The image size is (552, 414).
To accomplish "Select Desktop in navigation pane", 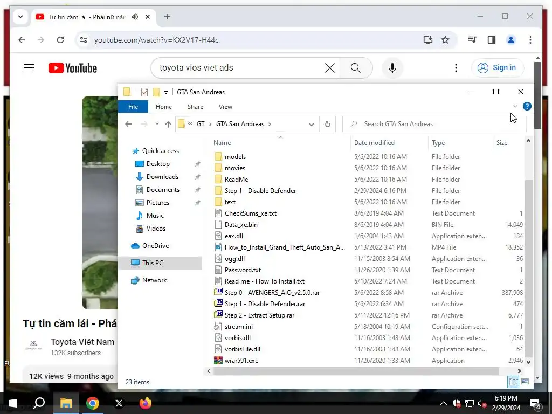I will pos(158,164).
